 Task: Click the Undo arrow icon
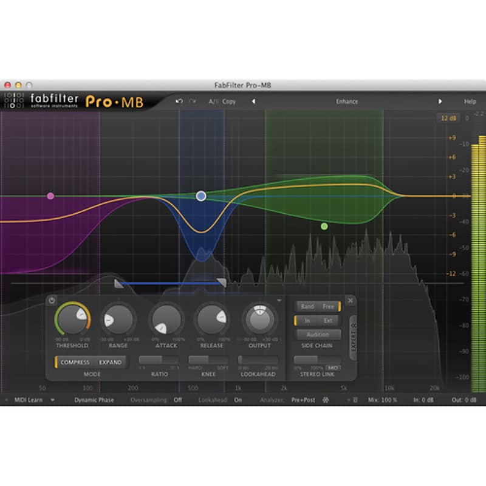179,101
